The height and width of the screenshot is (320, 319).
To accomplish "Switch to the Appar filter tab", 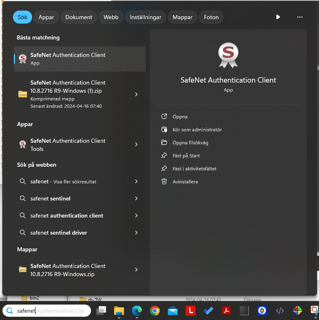I will coord(46,17).
